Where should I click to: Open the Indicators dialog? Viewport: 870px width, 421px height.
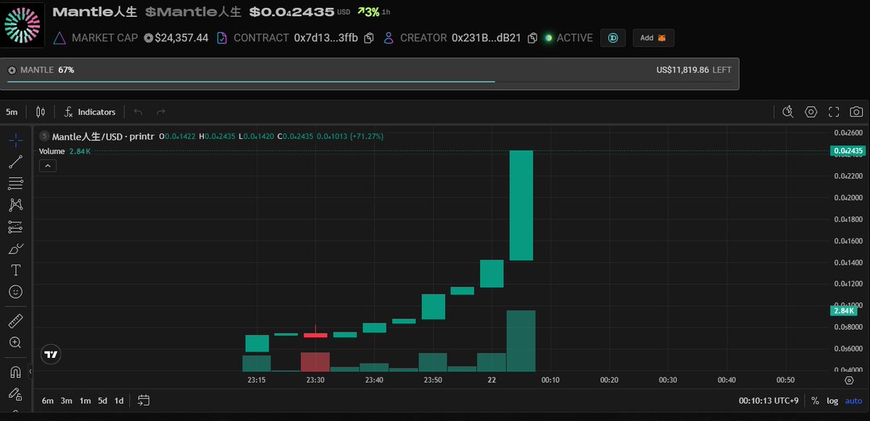pos(90,112)
